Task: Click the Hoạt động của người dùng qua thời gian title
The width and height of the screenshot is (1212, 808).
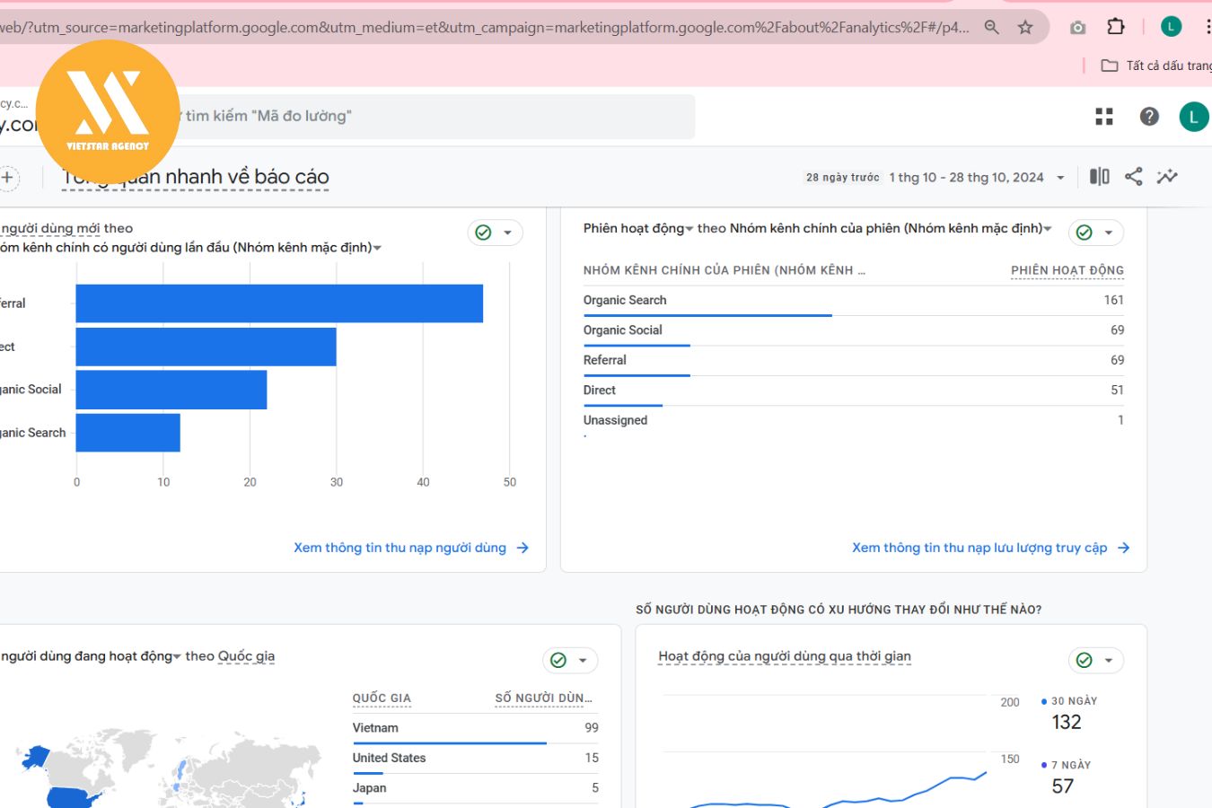Action: coord(785,656)
